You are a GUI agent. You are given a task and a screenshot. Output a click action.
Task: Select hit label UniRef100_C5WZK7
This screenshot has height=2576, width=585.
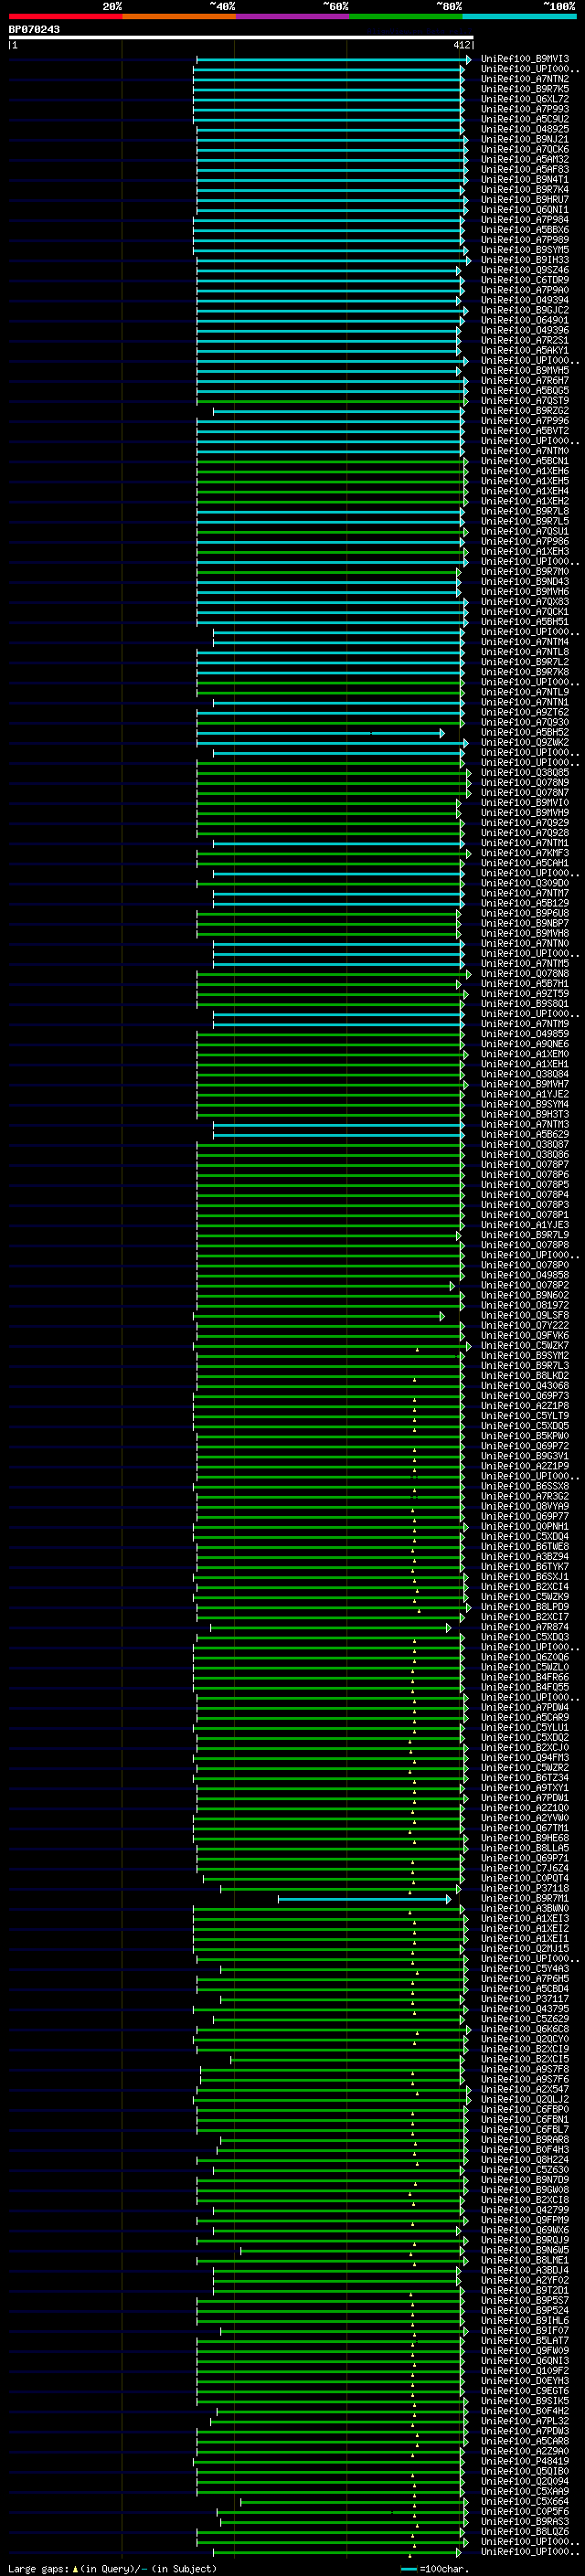pos(525,1346)
